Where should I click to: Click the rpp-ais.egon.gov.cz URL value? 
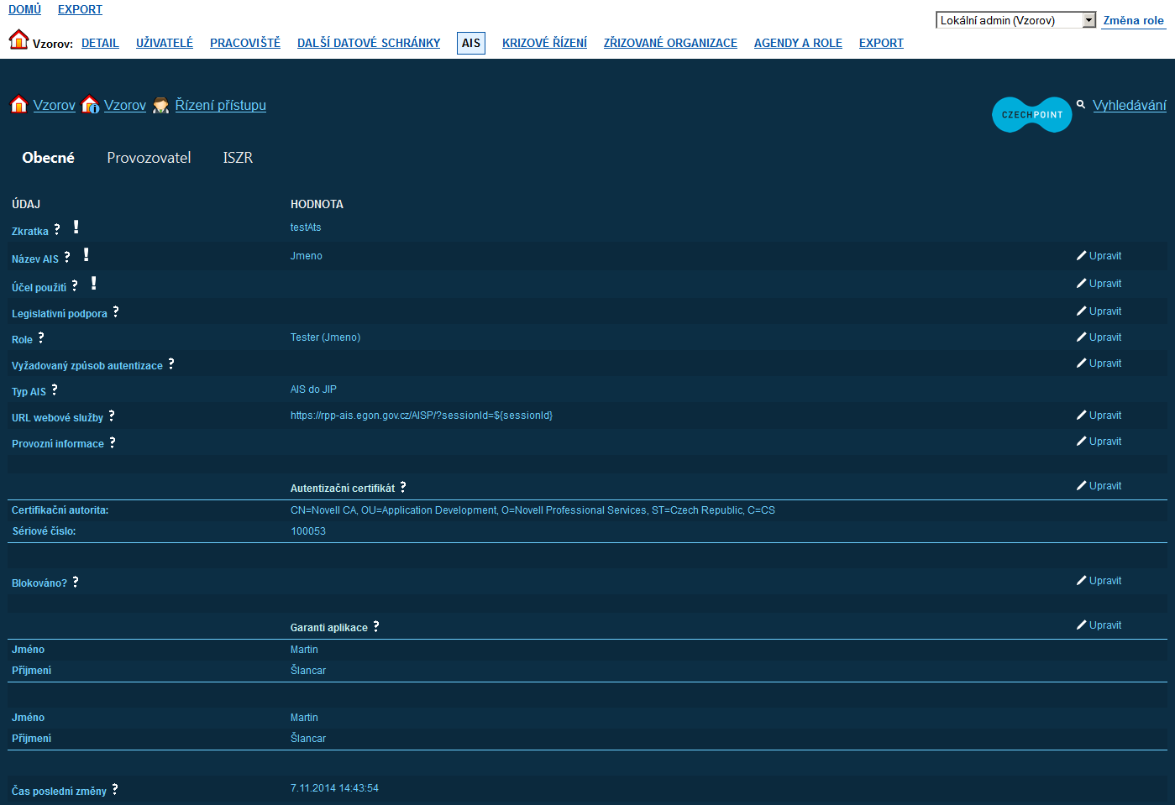422,416
